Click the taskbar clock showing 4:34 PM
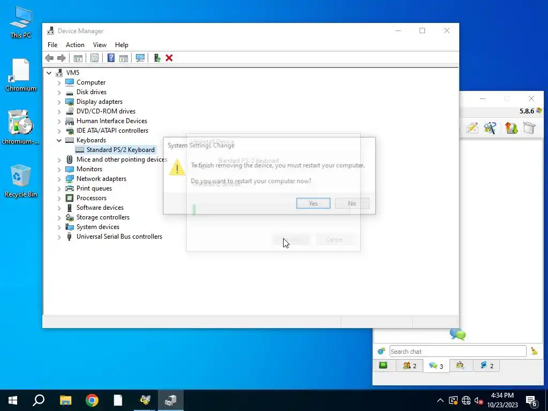Viewport: 548px width, 411px height. coord(502,400)
